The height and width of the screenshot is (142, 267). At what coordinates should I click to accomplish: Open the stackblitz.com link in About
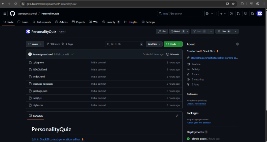(214, 58)
